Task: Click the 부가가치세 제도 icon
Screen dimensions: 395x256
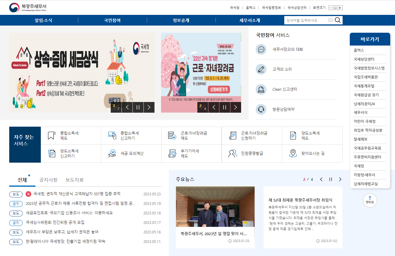Action: (172, 153)
